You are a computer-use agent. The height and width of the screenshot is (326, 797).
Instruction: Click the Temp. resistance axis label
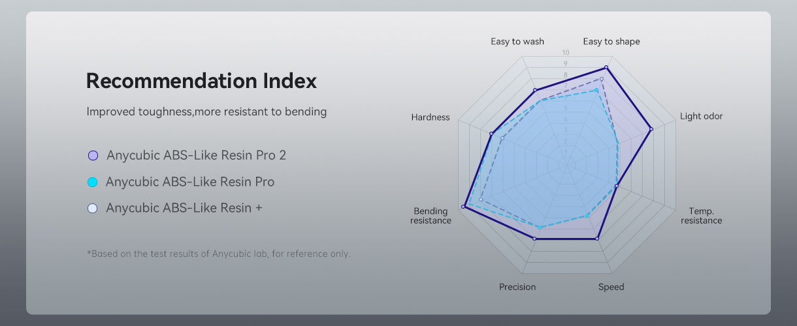[x=702, y=216]
